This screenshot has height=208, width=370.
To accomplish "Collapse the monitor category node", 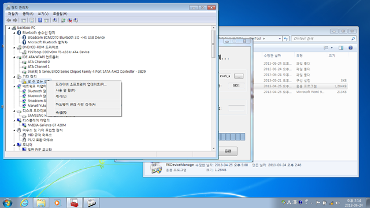I will (14, 145).
